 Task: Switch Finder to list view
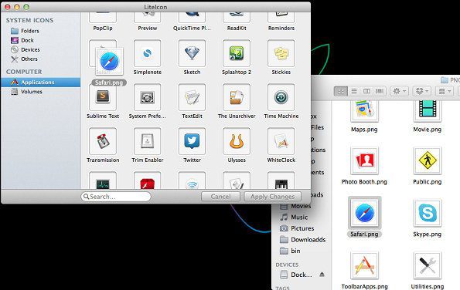coord(354,91)
